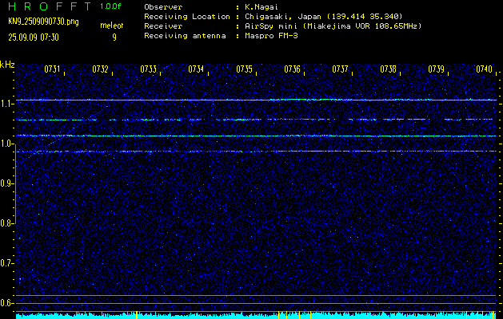Click the Receiver label
This screenshot has height=319, width=503.
click(163, 26)
